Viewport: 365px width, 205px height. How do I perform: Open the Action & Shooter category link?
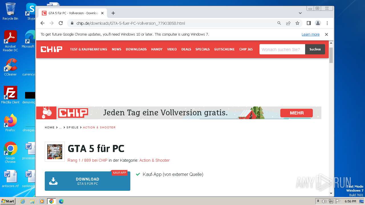coord(155,160)
